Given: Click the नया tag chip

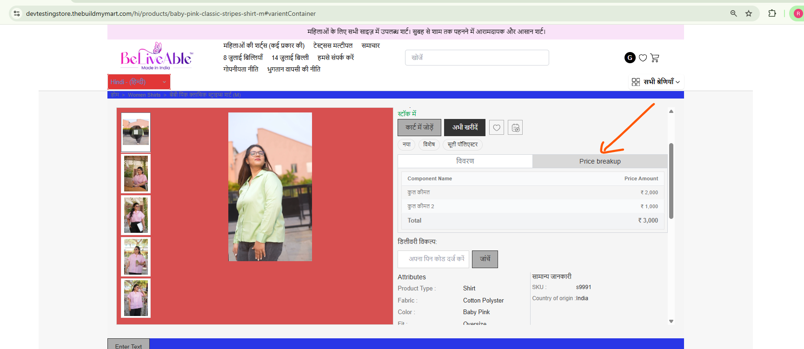Looking at the screenshot, I should (406, 145).
